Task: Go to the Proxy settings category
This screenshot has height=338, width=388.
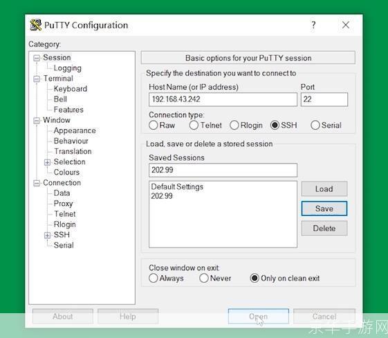Action: pyautogui.click(x=63, y=203)
